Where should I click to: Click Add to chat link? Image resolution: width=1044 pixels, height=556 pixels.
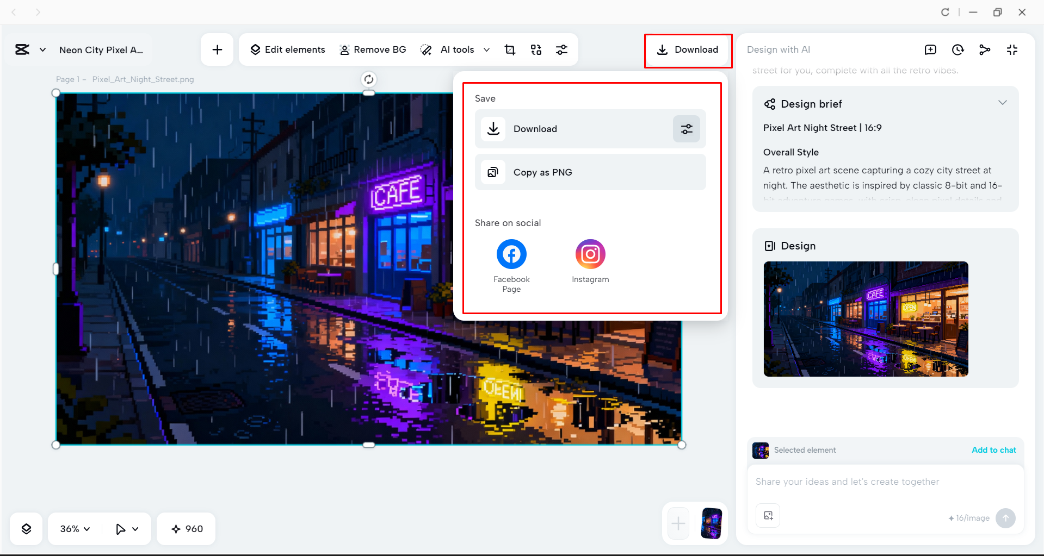click(993, 450)
